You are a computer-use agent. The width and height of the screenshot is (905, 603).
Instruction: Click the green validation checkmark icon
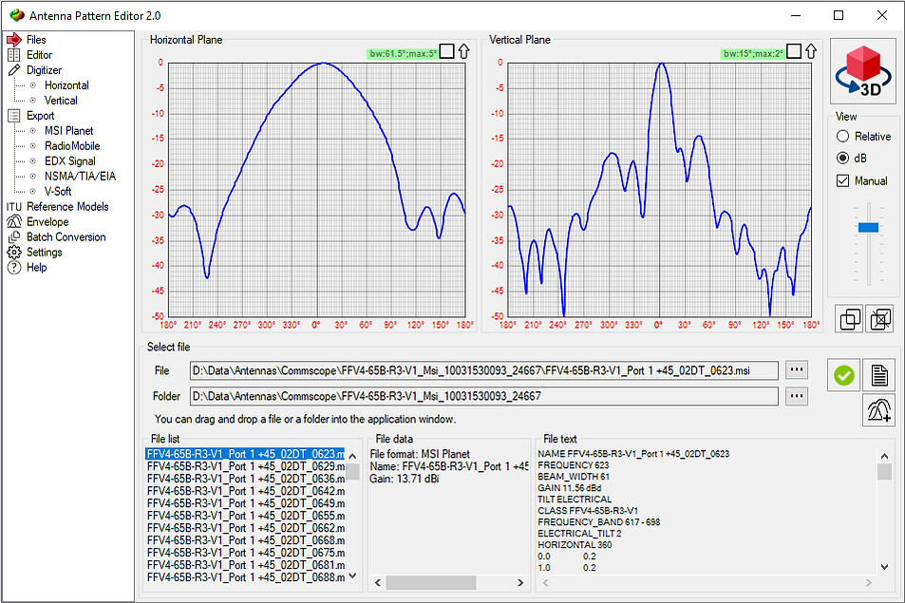pos(843,375)
